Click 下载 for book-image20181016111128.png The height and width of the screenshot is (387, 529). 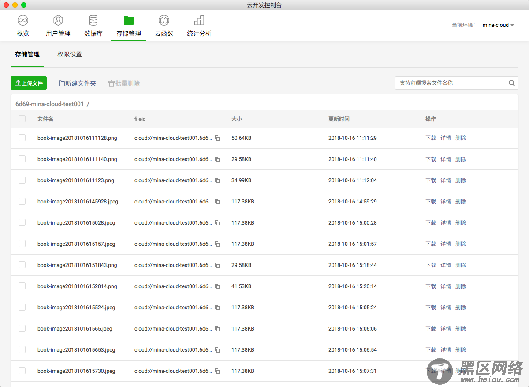pyautogui.click(x=431, y=138)
